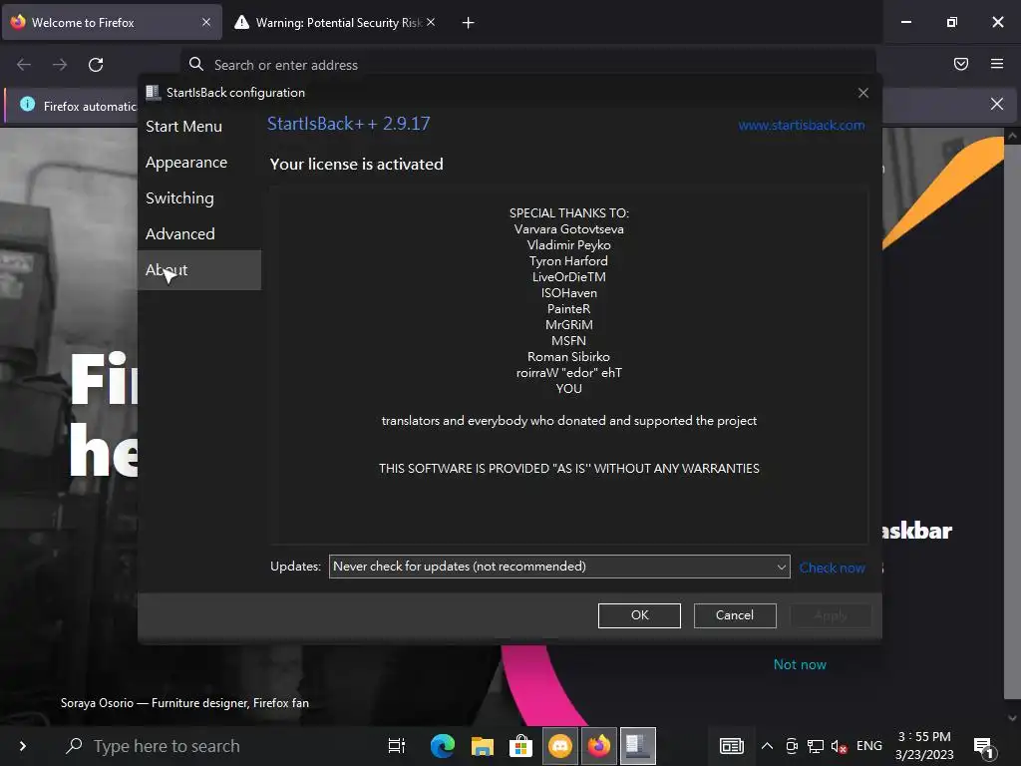
Task: Click the Firefox address bar
Action: pos(527,65)
